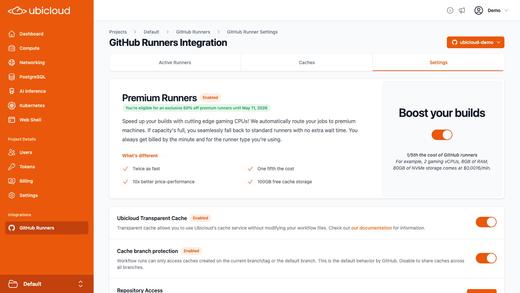Click the Users people icon
Screen dimensions: 520x293
[12, 152]
